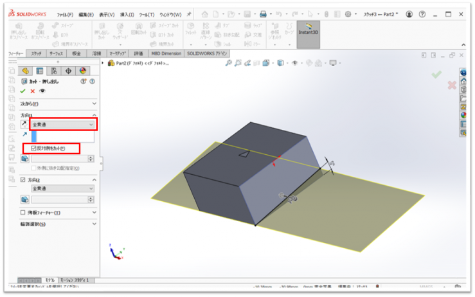
Task: Confirm the cut-extrude with green checkmark in panel
Action: [x=23, y=91]
